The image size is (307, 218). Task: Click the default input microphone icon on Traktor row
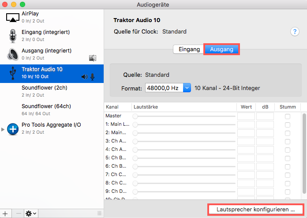93,77
